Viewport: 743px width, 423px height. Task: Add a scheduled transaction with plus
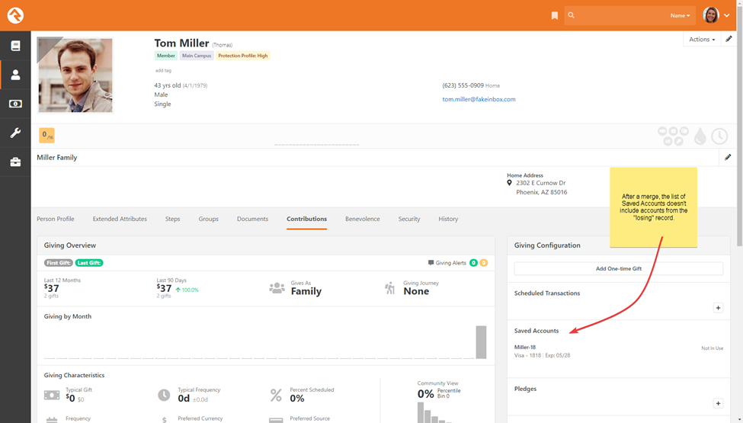point(718,308)
